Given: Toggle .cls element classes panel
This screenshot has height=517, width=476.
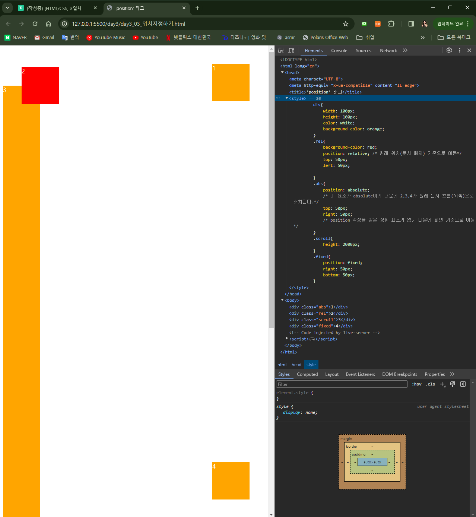Looking at the screenshot, I should pos(430,384).
